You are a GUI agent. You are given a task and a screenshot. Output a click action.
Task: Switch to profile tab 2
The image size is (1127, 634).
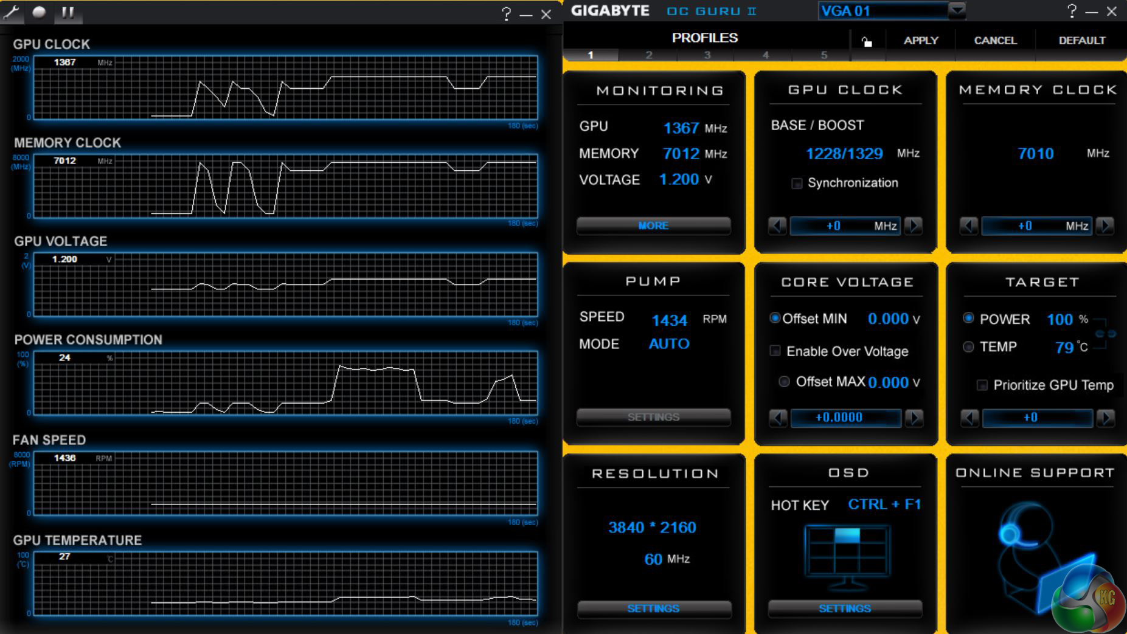(x=649, y=55)
